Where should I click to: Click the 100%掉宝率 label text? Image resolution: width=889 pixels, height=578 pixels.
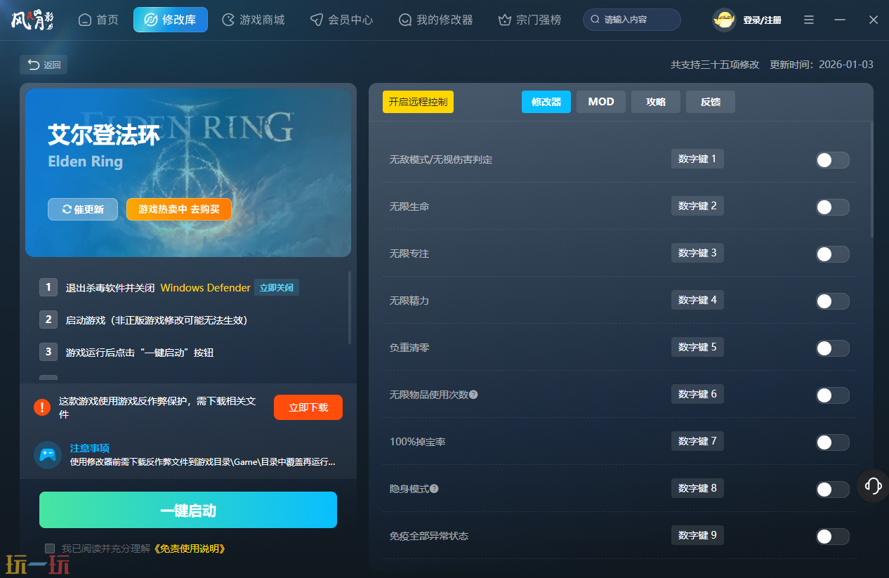418,442
